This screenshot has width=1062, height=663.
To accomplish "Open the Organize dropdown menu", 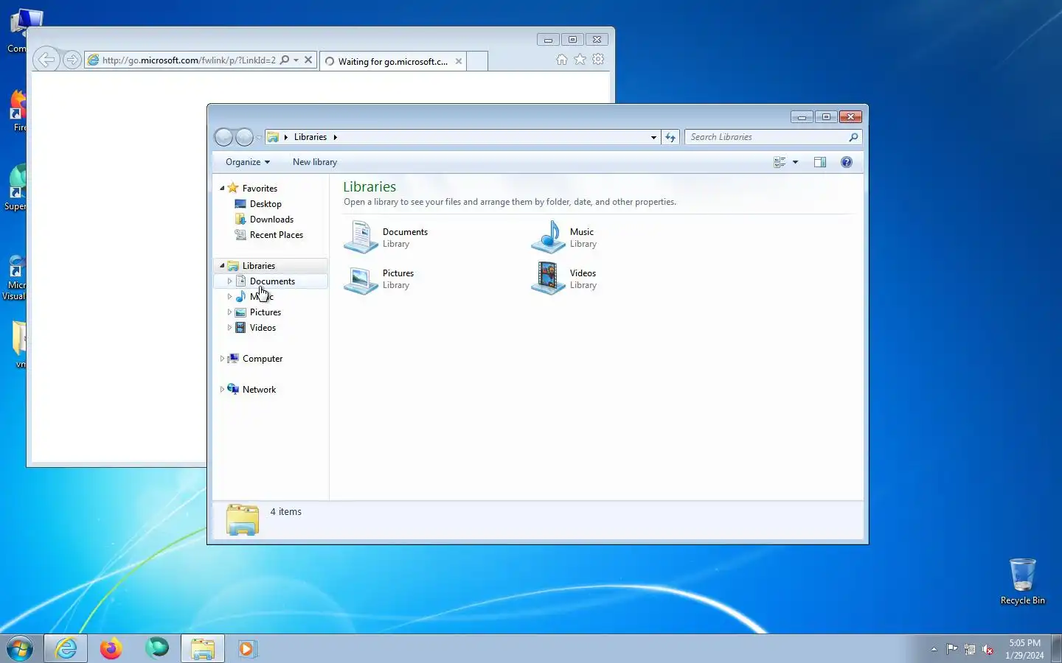I will [x=248, y=162].
